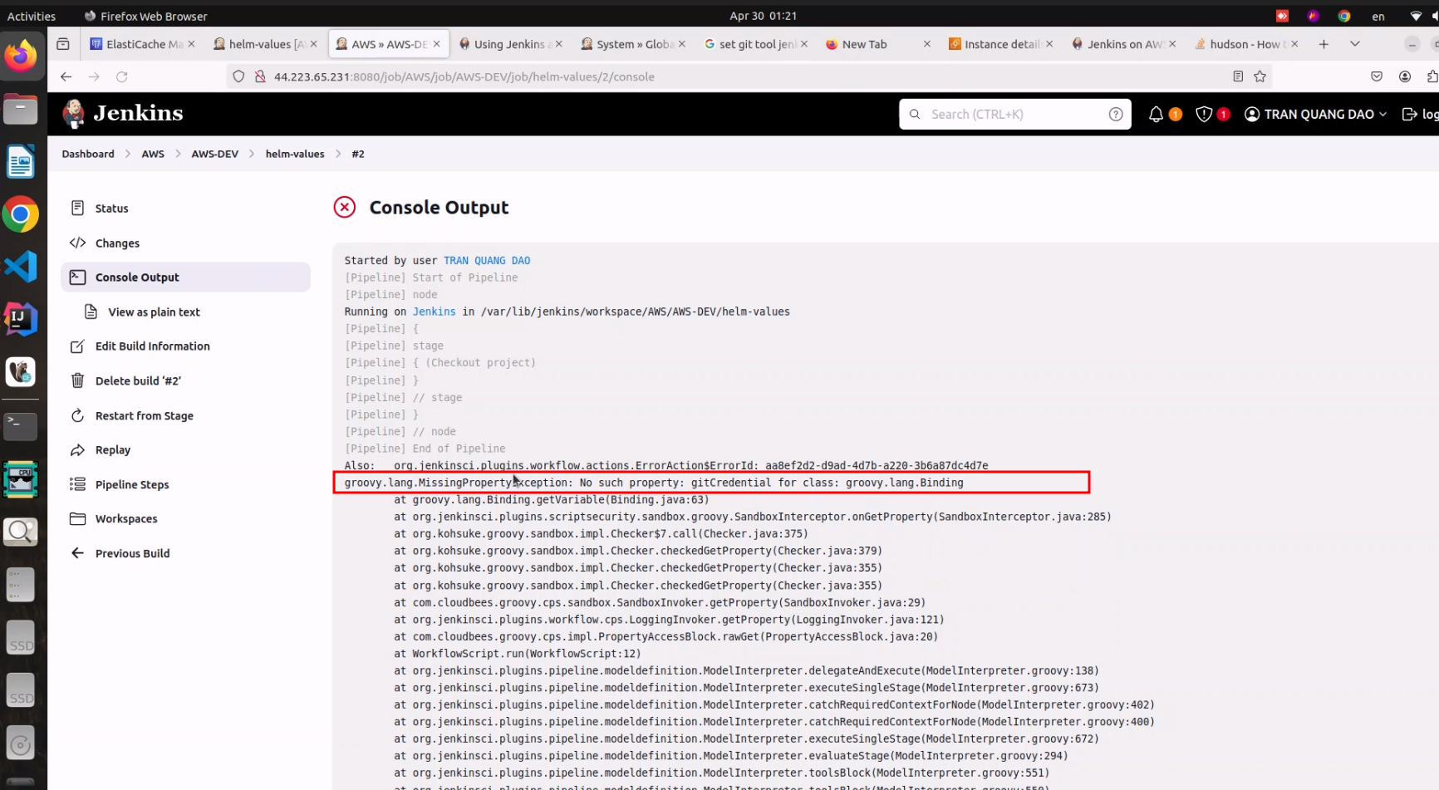The image size is (1439, 790).
Task: Switch to the hudson - How tab
Action: coord(1245,44)
